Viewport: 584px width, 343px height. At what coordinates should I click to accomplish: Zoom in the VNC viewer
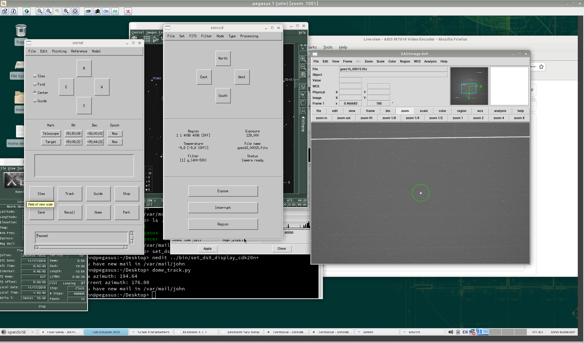point(49,11)
